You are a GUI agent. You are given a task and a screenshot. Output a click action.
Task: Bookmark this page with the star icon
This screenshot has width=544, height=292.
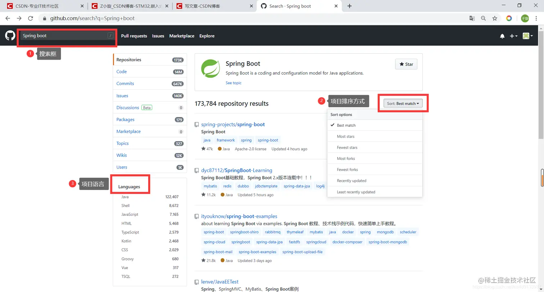click(x=495, y=18)
